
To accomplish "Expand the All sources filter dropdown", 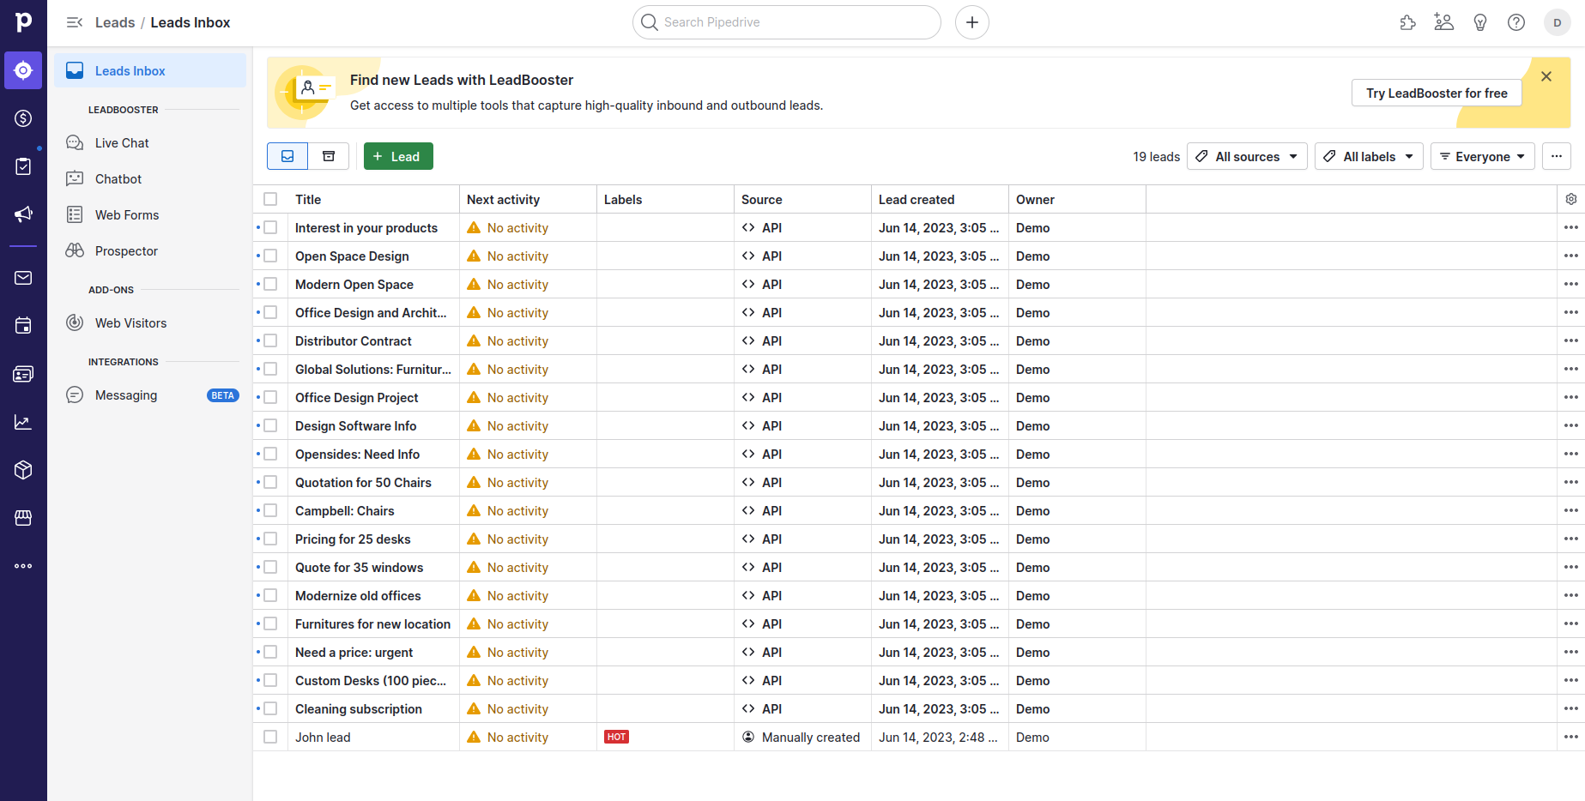I will [1247, 157].
